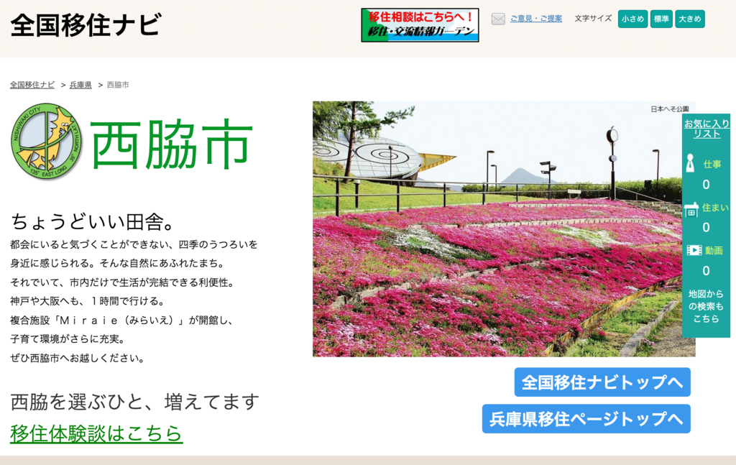Click the 文字サイズ label
The width and height of the screenshot is (736, 465).
pos(593,18)
